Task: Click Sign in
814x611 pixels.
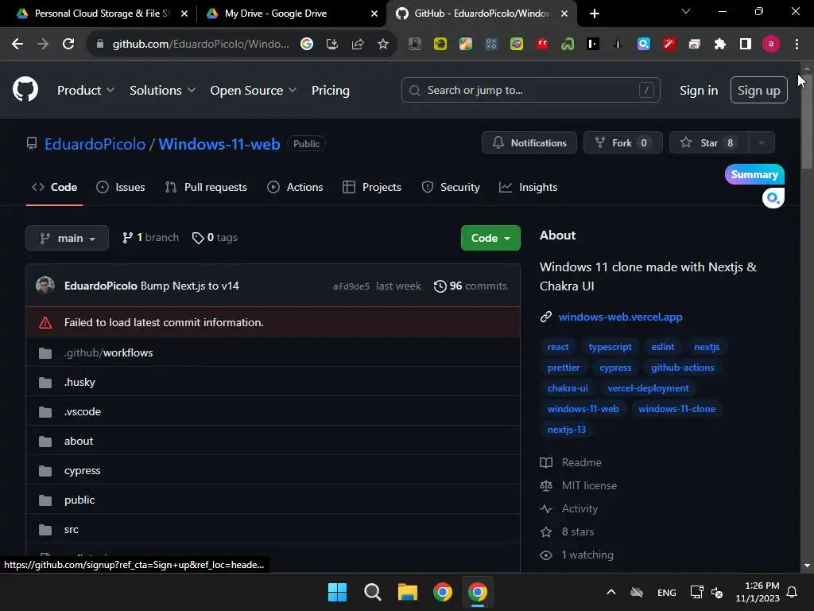Action: point(699,91)
